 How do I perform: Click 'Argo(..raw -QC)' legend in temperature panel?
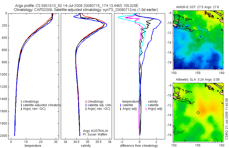coord(33,109)
